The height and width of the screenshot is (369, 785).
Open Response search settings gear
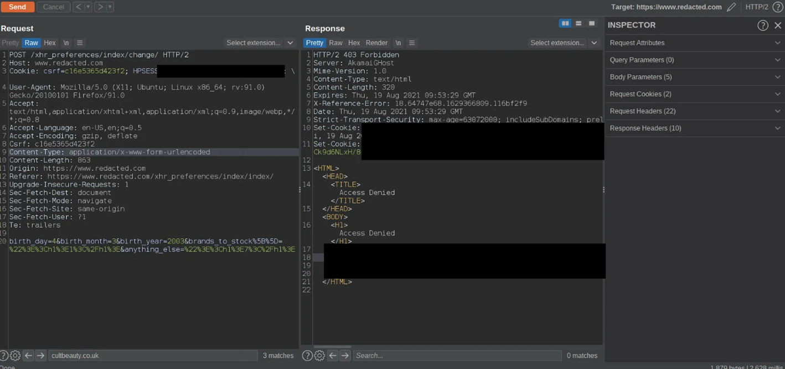click(319, 356)
